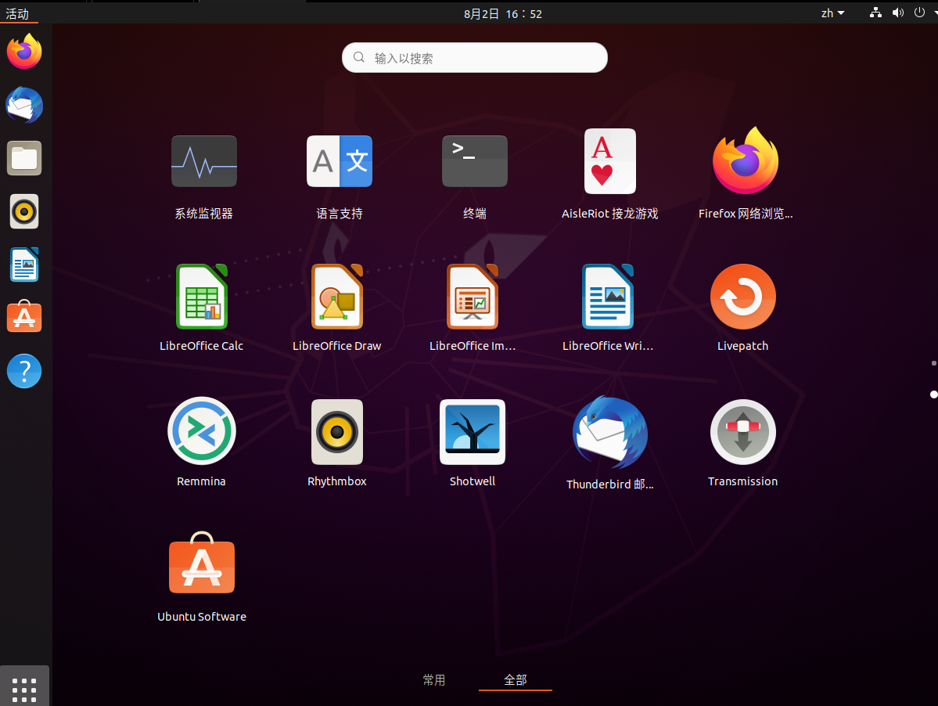
Task: Click the magnifier icon in search box
Action: tap(359, 57)
